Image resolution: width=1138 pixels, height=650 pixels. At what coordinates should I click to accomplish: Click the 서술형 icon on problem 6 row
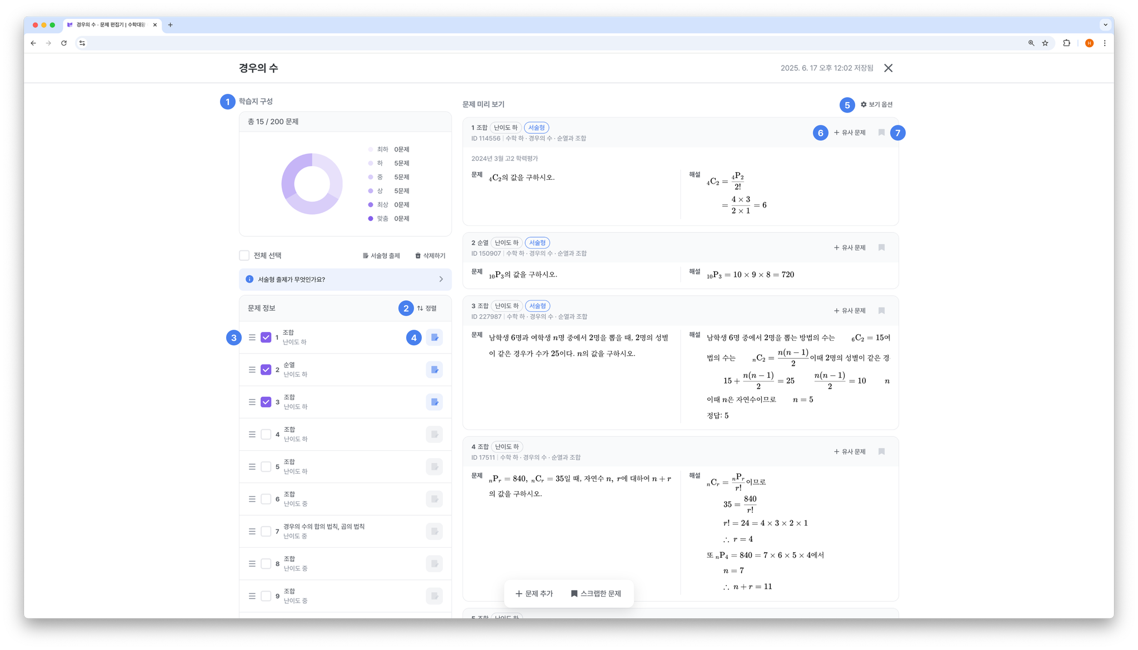(x=435, y=499)
